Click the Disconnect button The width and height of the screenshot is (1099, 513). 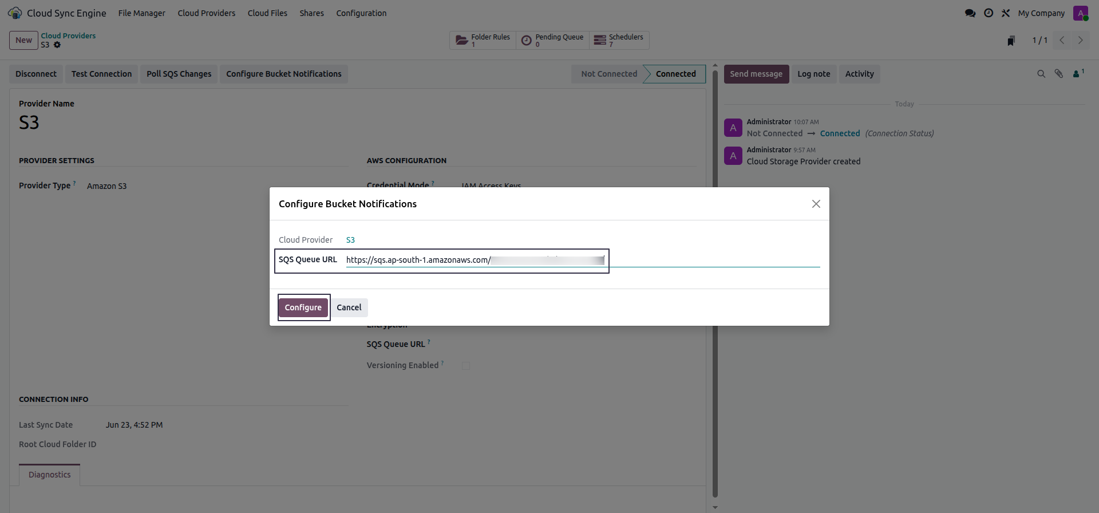[x=36, y=74]
